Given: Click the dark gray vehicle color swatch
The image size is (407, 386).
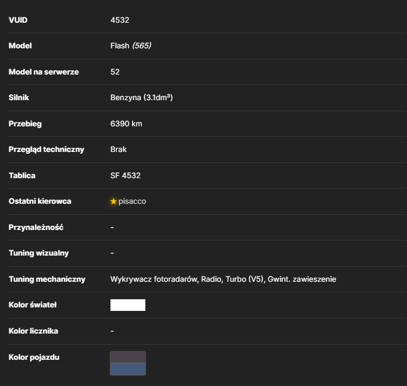Looking at the screenshot, I should click(128, 357).
